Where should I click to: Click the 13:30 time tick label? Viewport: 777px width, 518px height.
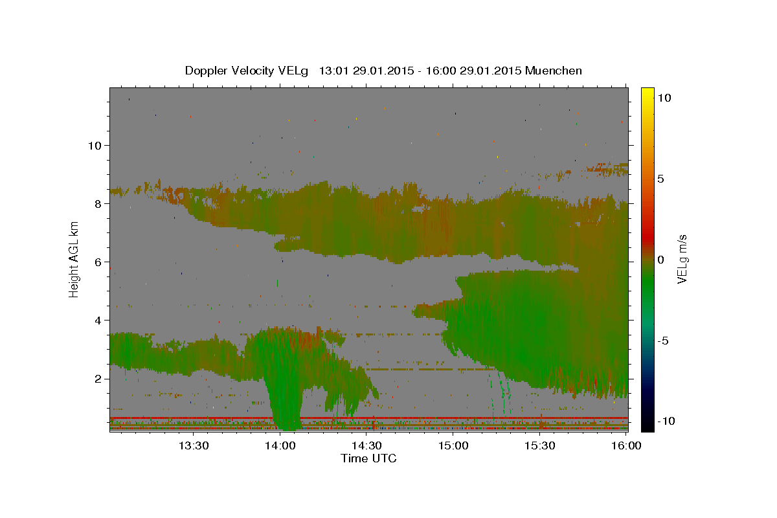point(193,445)
